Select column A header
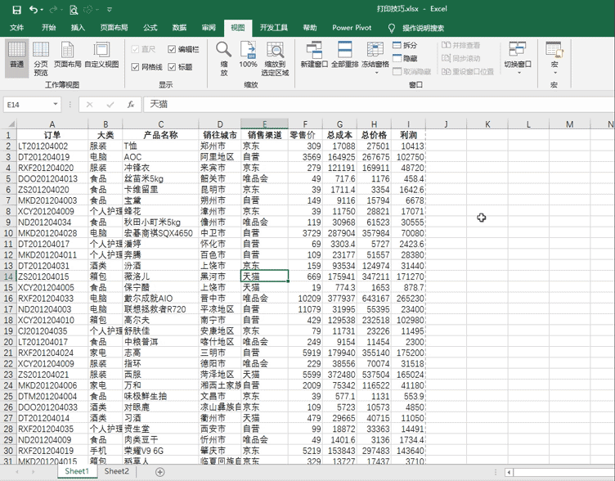Image resolution: width=615 pixels, height=481 pixels. point(52,124)
